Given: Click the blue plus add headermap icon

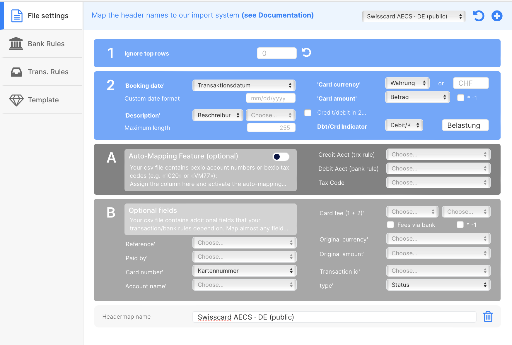Looking at the screenshot, I should [497, 16].
